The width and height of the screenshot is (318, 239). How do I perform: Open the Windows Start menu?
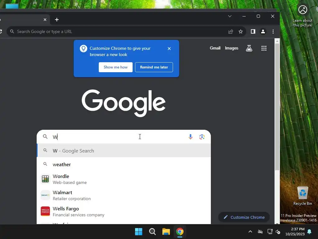[139, 232]
